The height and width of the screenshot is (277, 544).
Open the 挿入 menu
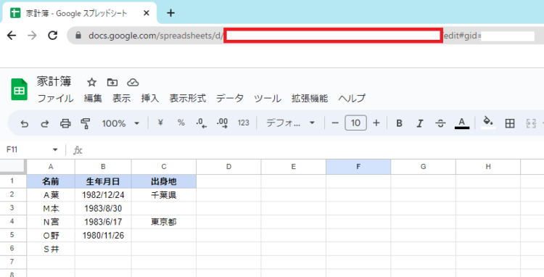[150, 99]
